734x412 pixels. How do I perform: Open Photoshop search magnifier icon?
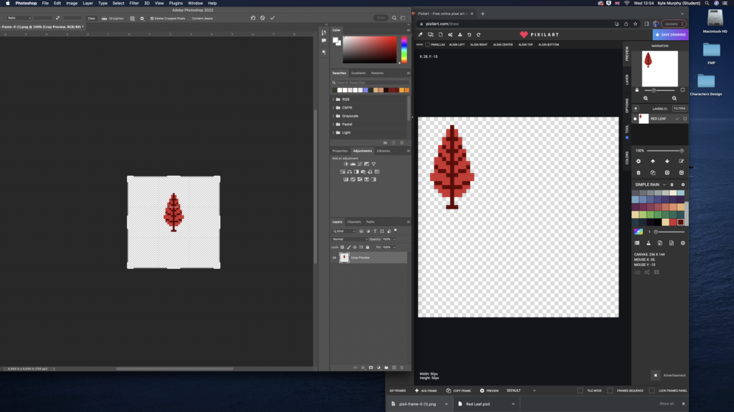tap(394, 18)
